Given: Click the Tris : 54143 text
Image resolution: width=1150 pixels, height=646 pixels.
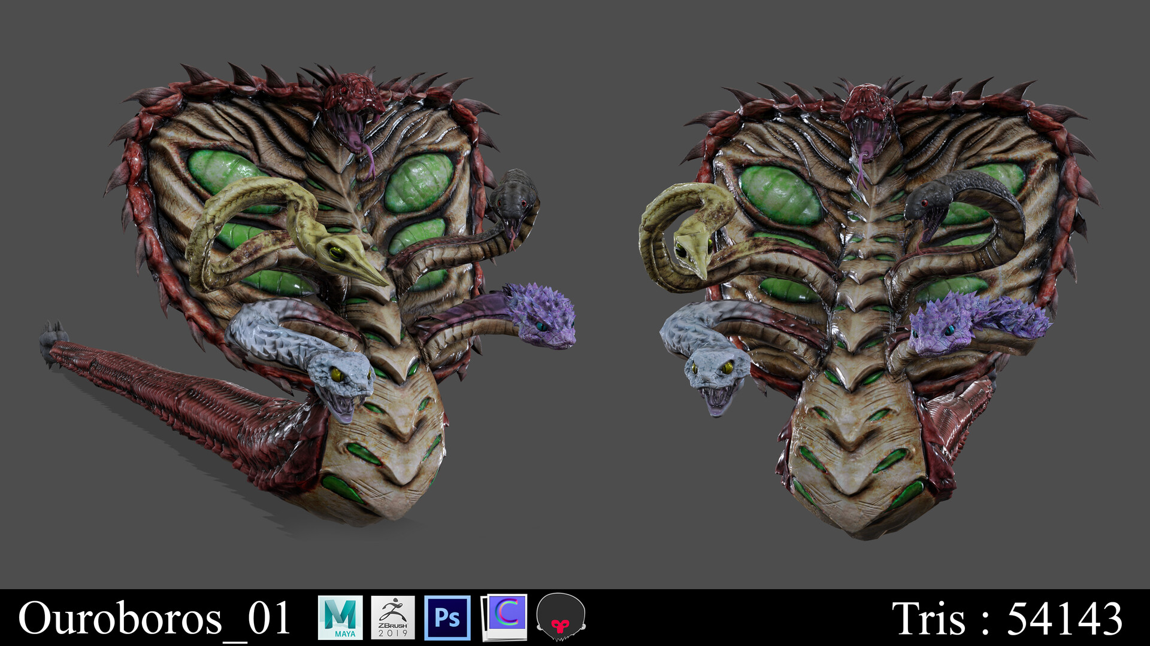Looking at the screenshot, I should point(1007,618).
